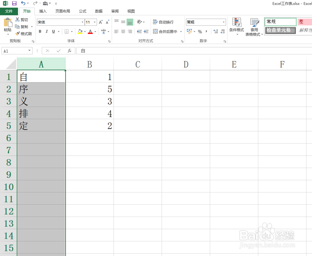The image size is (312, 256).
Task: Expand the fill color dropdown arrow
Action: click(x=85, y=32)
